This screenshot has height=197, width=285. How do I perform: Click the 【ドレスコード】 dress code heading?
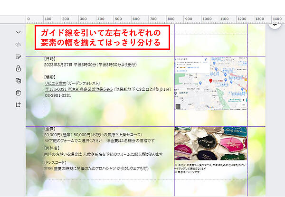tap(57, 162)
